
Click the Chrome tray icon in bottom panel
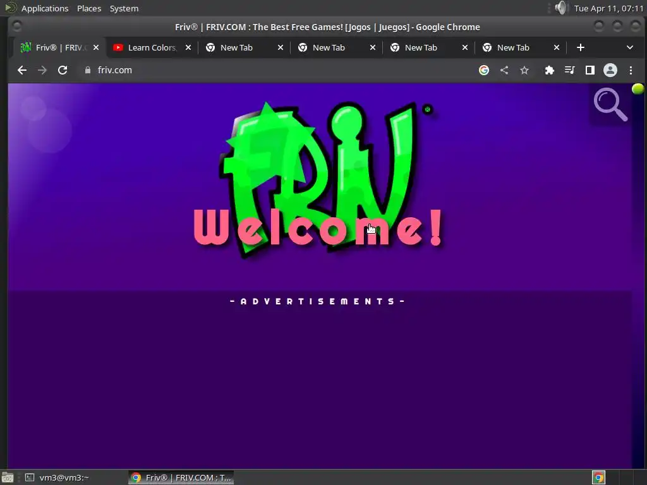[x=599, y=477]
